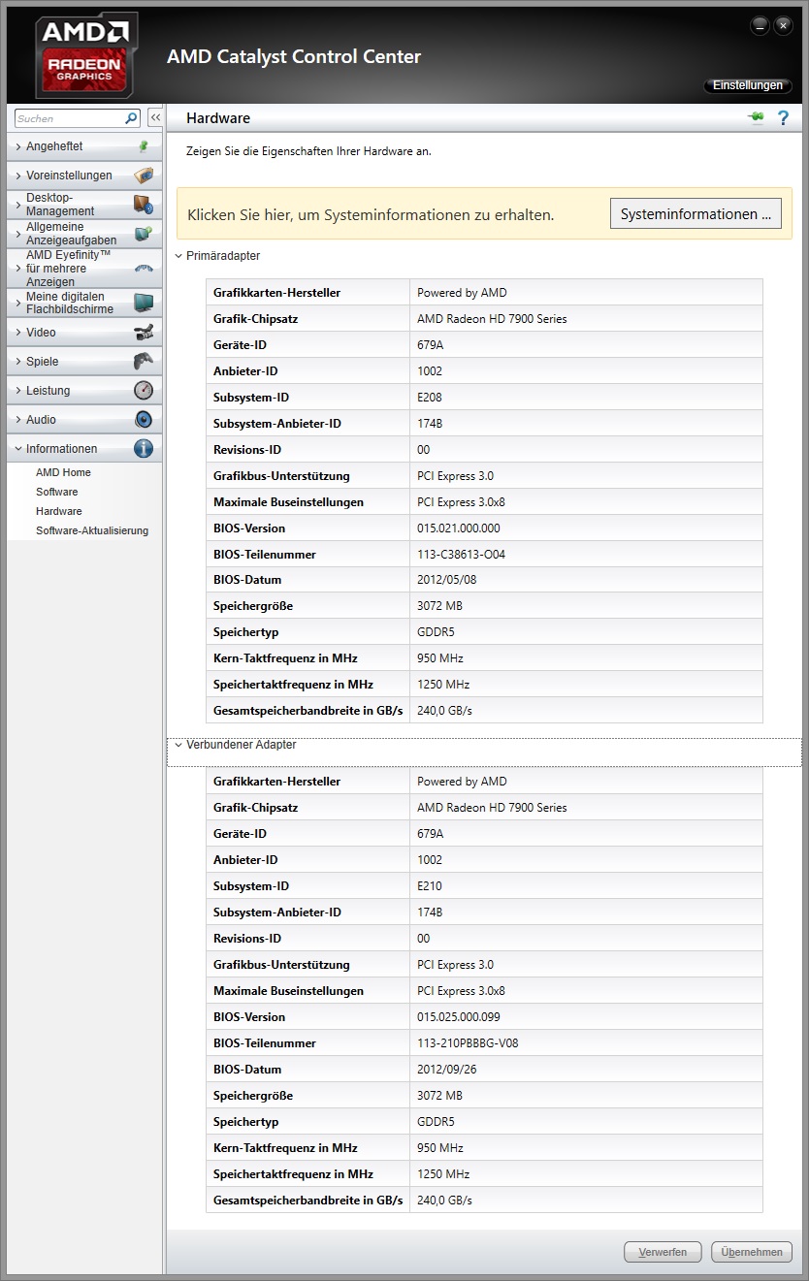This screenshot has height=1281, width=809.
Task: Click the Übernehmen button
Action: [x=752, y=1252]
